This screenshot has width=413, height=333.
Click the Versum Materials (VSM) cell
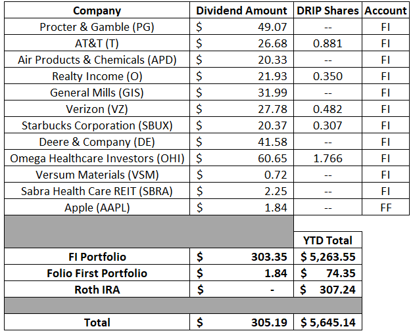click(x=97, y=175)
